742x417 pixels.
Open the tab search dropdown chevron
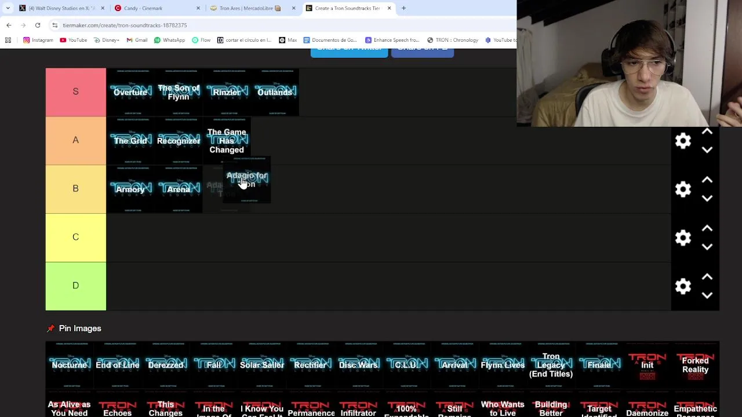[8, 8]
